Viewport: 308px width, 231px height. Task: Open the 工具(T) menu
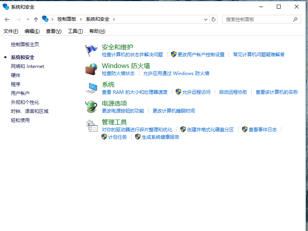click(x=75, y=31)
